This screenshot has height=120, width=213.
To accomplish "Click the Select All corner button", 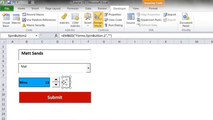I will (3, 42).
